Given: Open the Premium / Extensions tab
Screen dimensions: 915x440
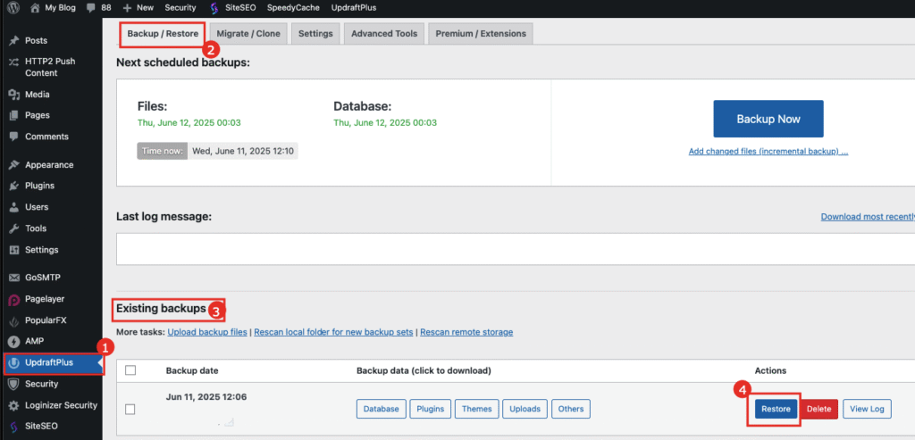Looking at the screenshot, I should click(481, 34).
